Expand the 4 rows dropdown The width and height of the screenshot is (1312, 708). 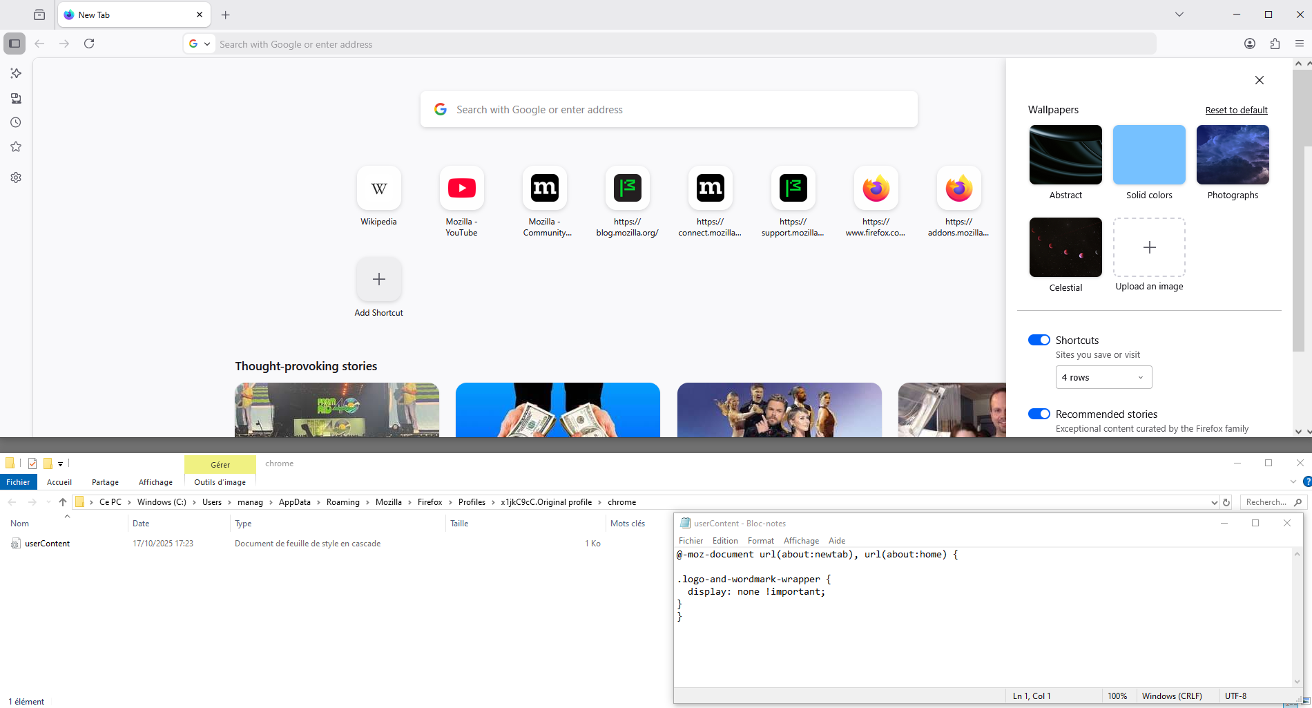[x=1103, y=377]
